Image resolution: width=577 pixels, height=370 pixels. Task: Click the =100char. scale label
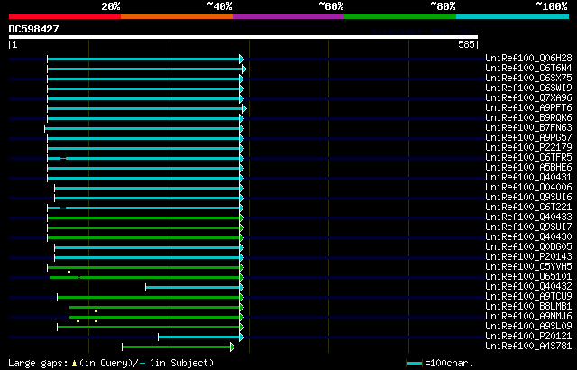(449, 364)
